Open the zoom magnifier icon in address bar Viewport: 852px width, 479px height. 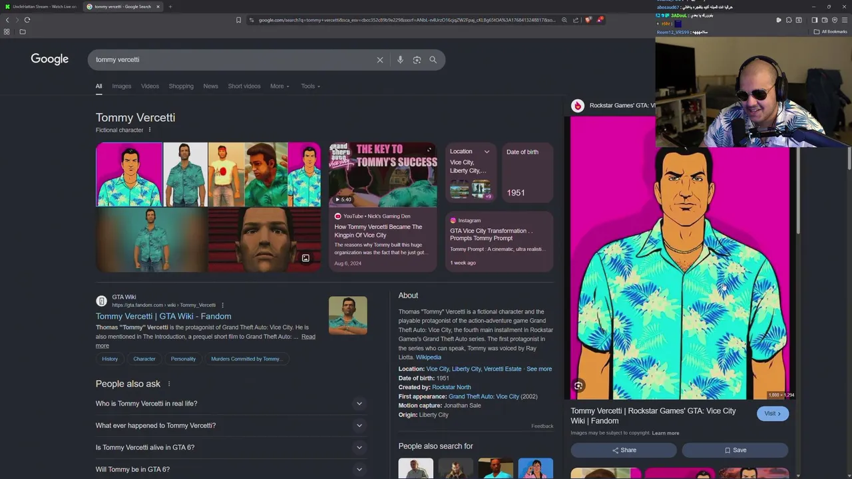coord(564,20)
